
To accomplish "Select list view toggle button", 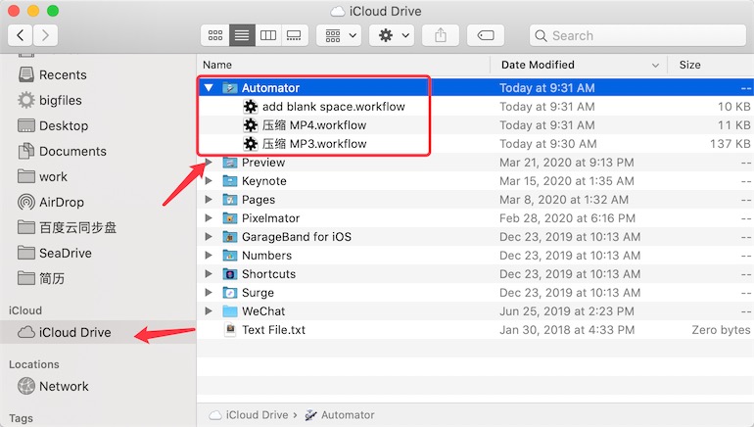I will pyautogui.click(x=241, y=35).
